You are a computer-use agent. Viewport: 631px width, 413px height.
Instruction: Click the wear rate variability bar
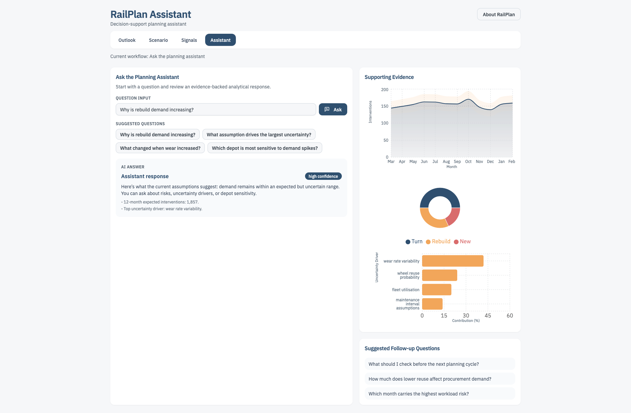pos(452,261)
